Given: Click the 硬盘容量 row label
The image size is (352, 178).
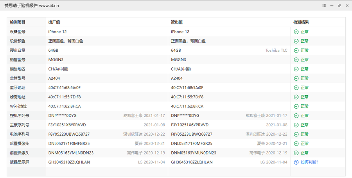Looking at the screenshot, I should (x=18, y=51).
